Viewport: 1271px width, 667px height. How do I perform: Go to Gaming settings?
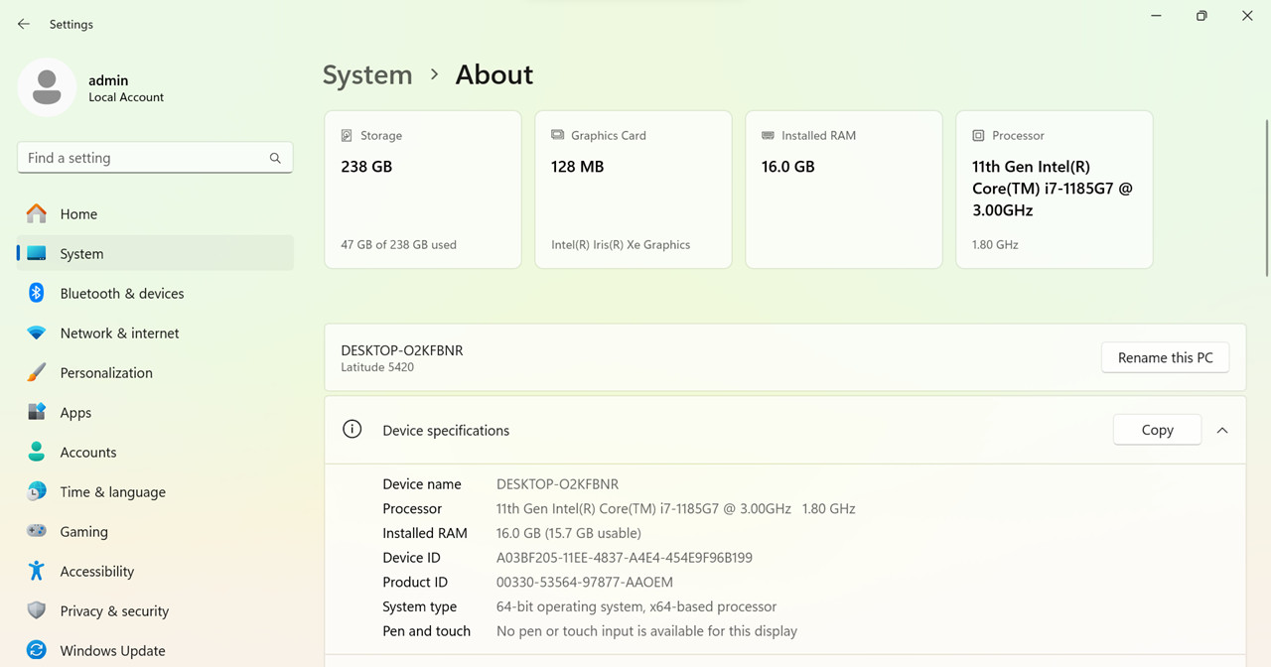pyautogui.click(x=155, y=531)
